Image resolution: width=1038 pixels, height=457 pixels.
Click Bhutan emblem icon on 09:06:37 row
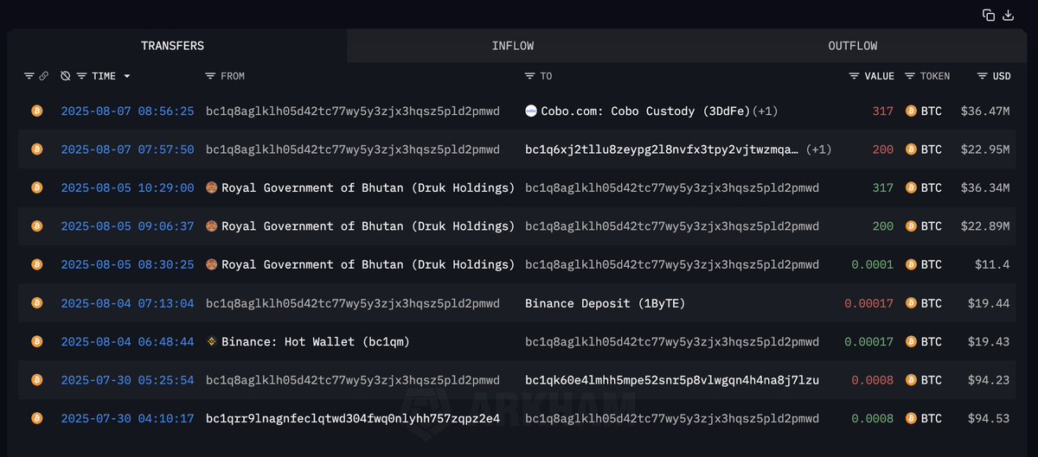pos(211,226)
